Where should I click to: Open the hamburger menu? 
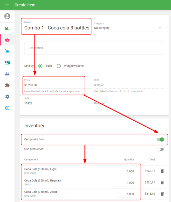(7, 5)
